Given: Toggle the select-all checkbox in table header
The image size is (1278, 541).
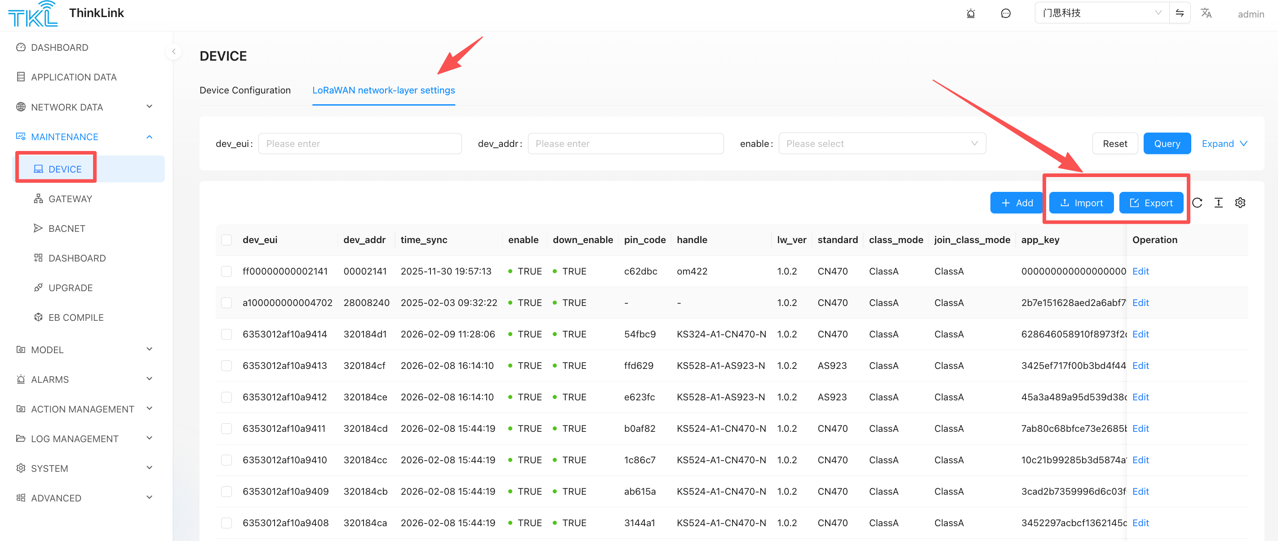Looking at the screenshot, I should pyautogui.click(x=227, y=240).
